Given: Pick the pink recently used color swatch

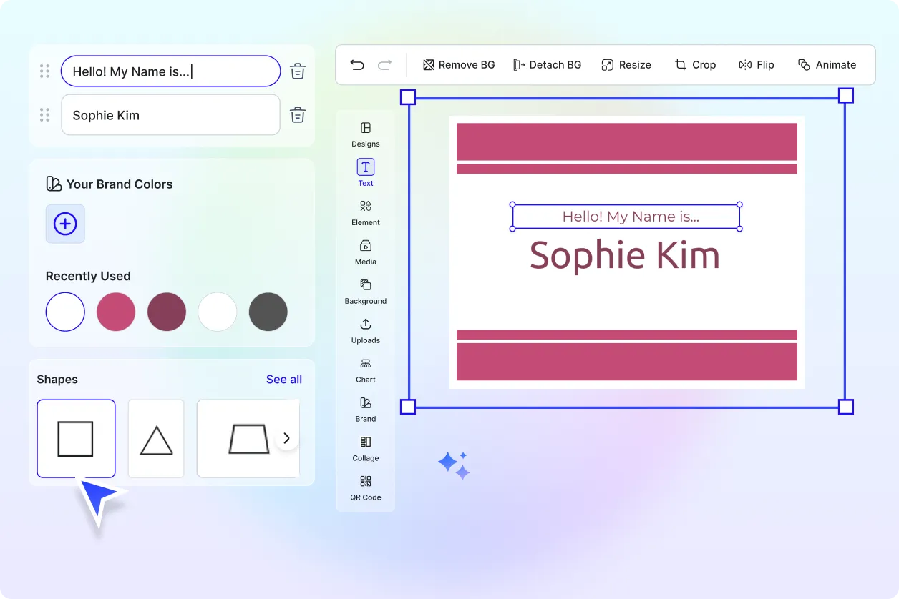Looking at the screenshot, I should (116, 312).
